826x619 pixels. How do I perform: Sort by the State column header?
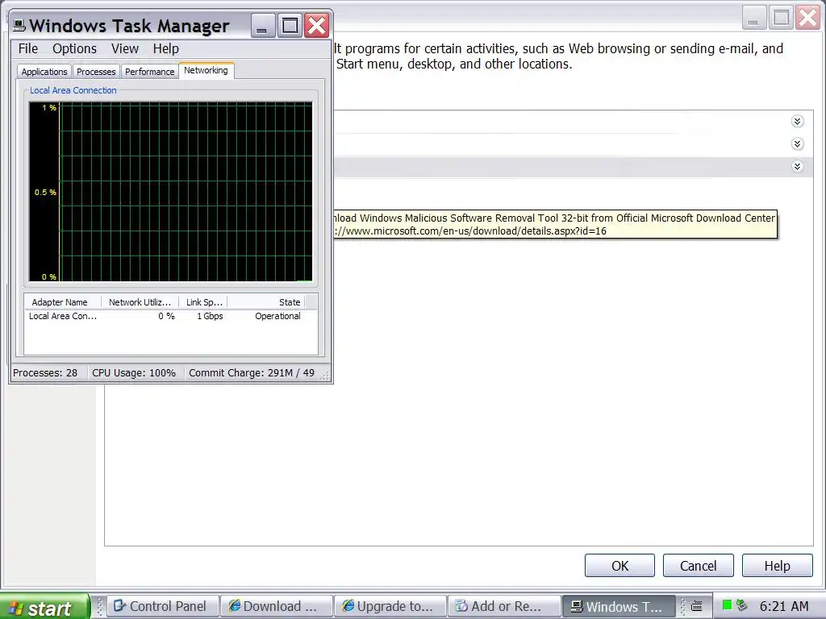tap(266, 302)
